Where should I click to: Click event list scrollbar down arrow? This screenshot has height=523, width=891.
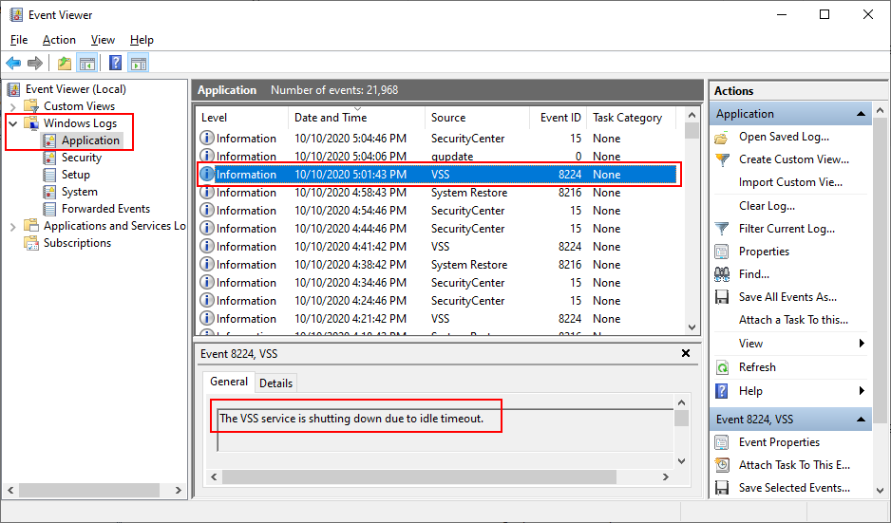[692, 327]
